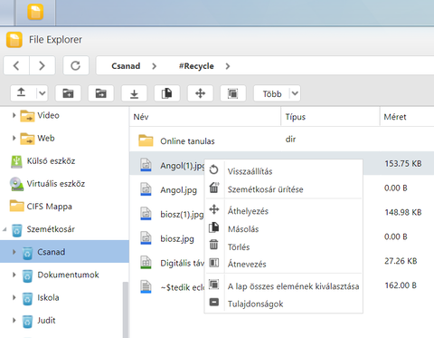Select the biosz.jpg file
Image resolution: width=434 pixels, height=338 pixels.
(177, 239)
